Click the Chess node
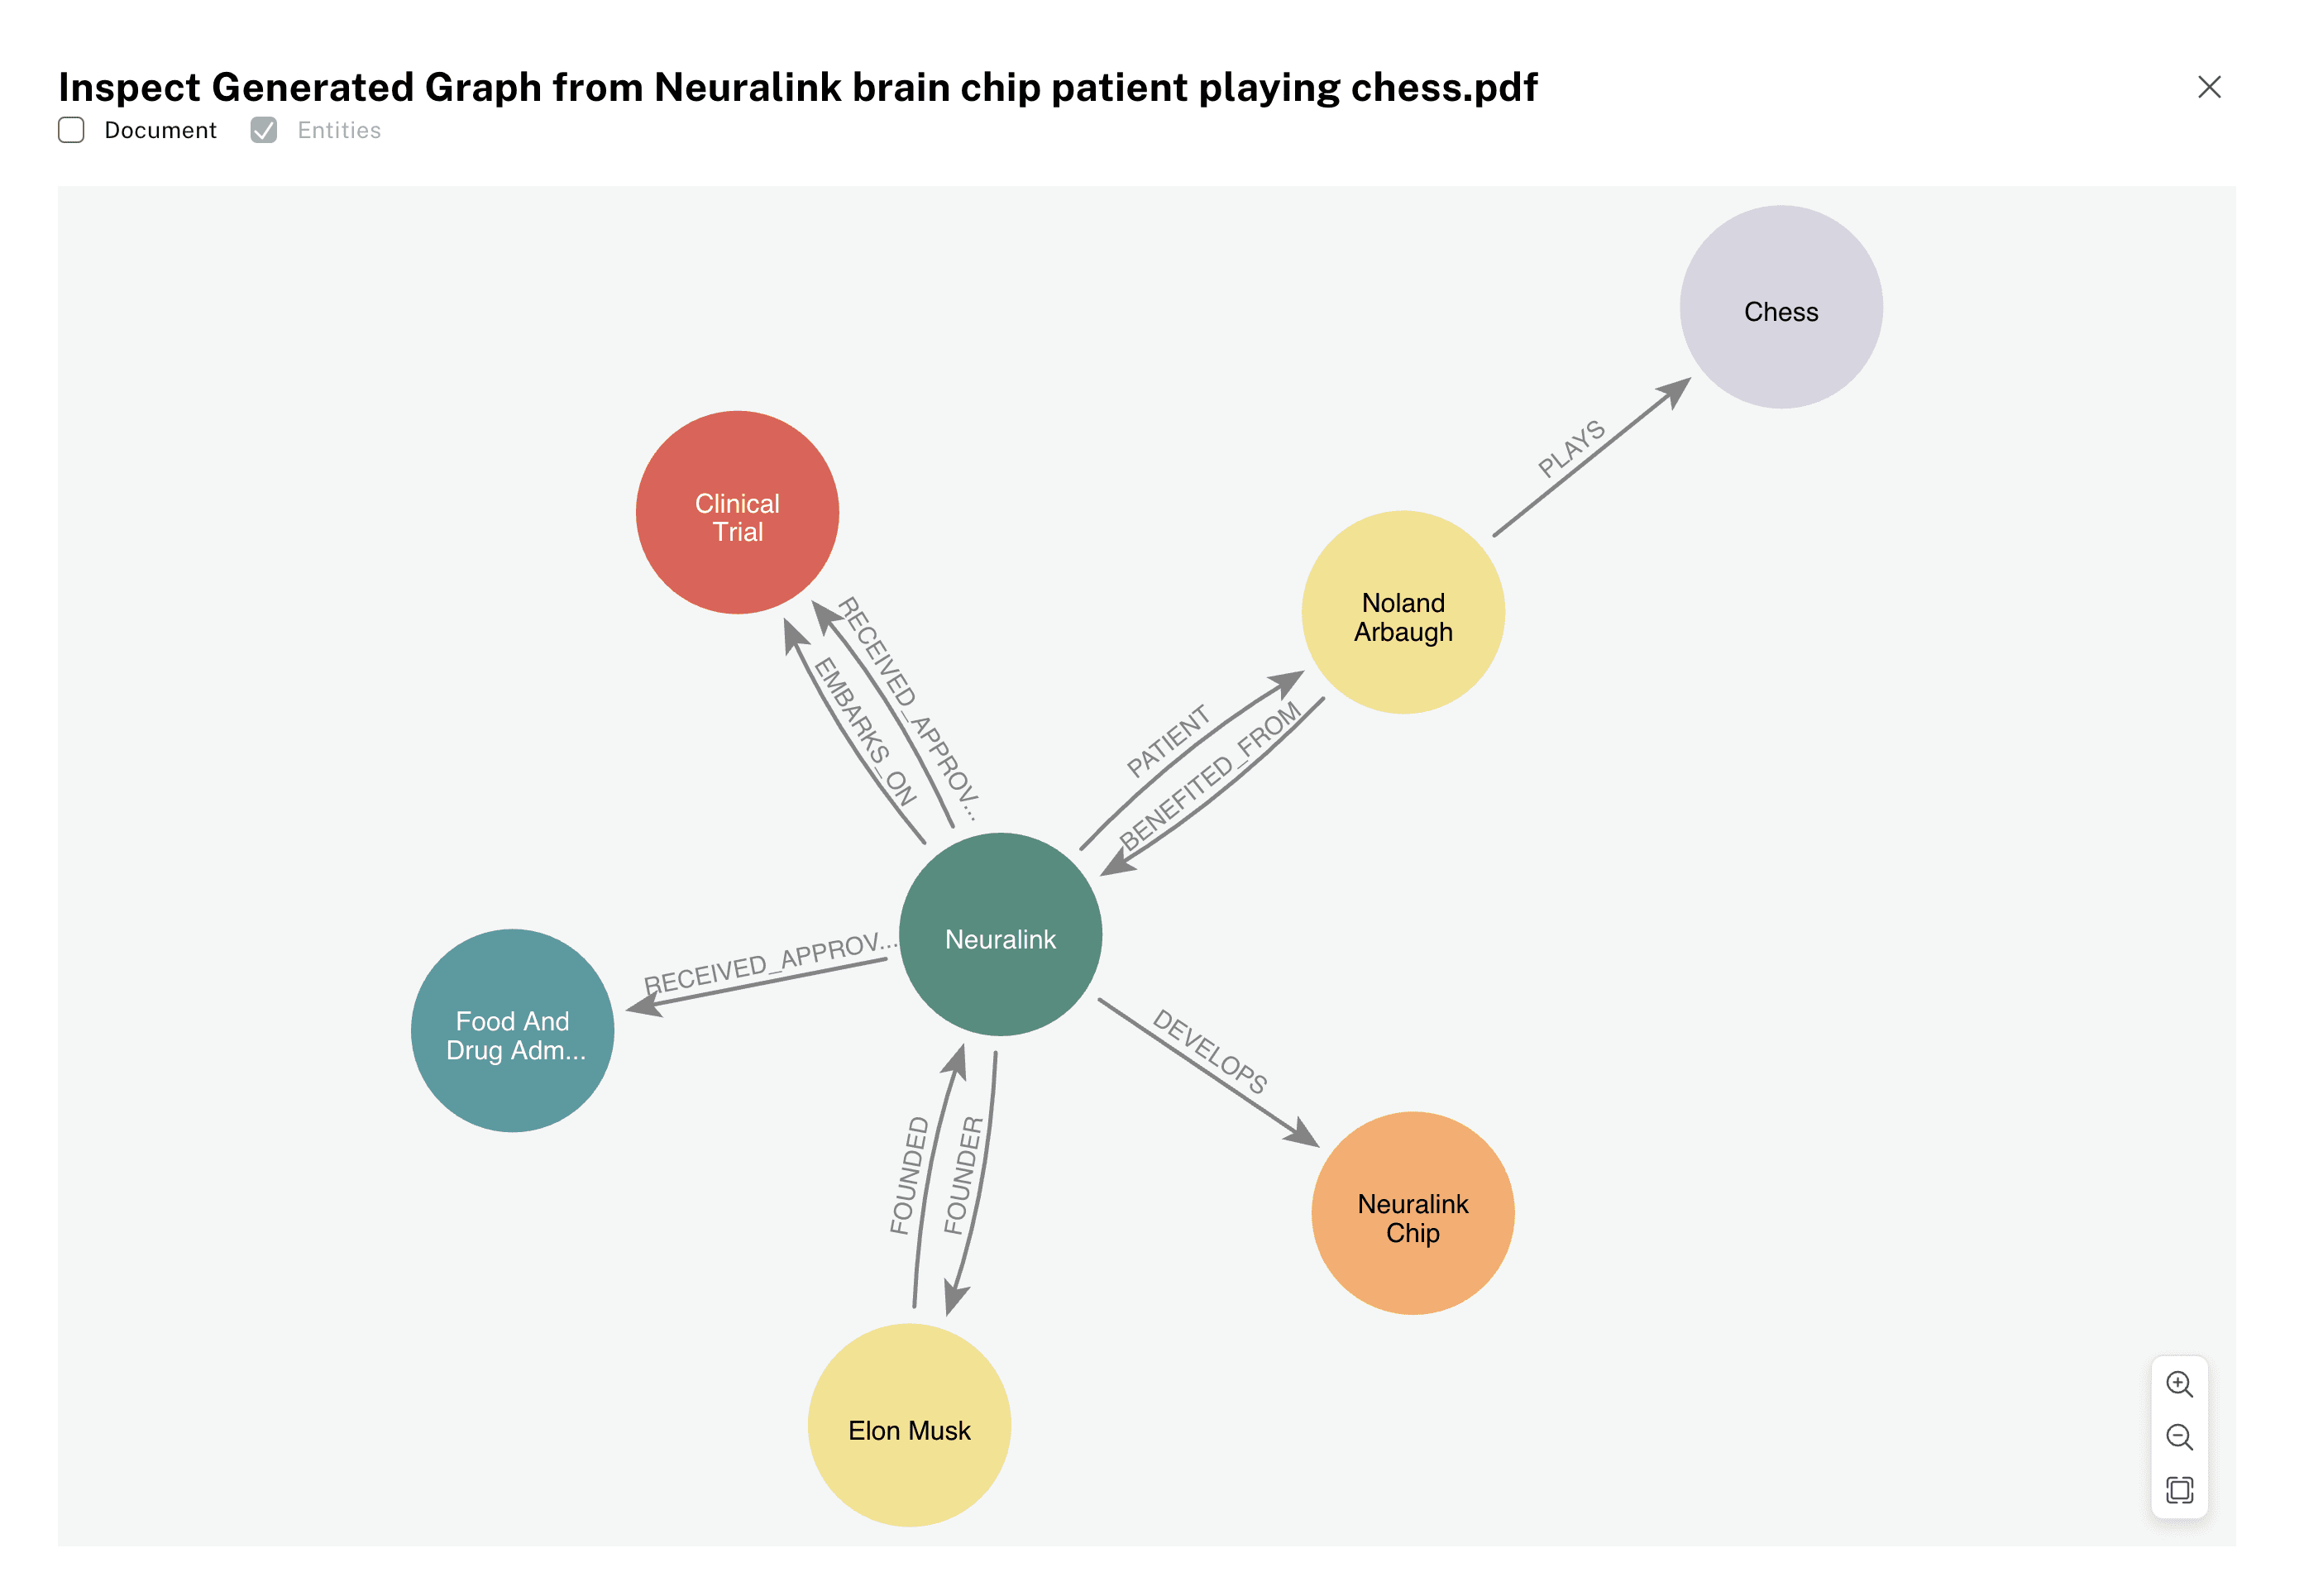This screenshot has width=2304, height=1596. coord(1782,312)
